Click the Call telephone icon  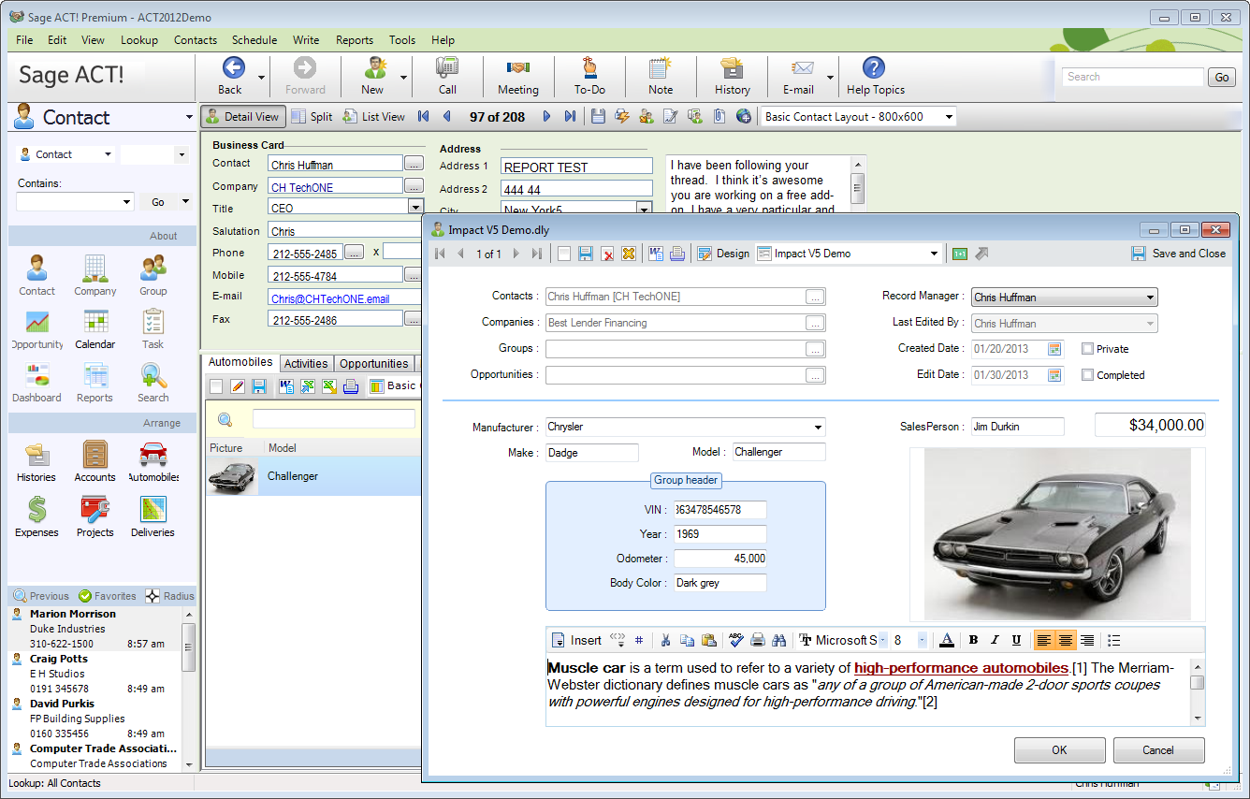447,68
